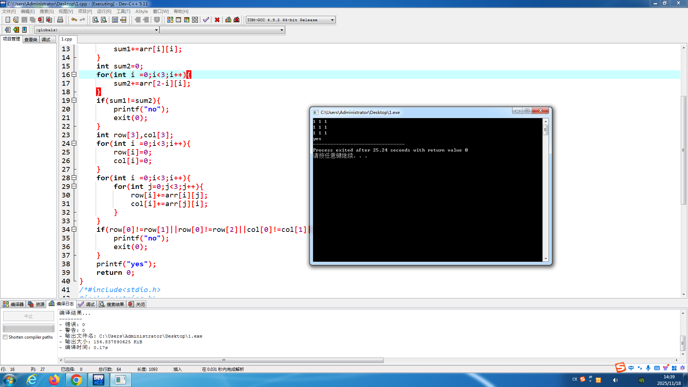Click the Print toolbar icon

click(60, 20)
